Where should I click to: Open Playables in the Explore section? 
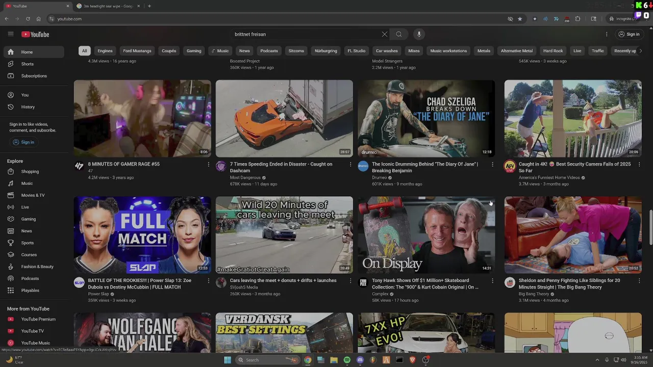coord(34,291)
